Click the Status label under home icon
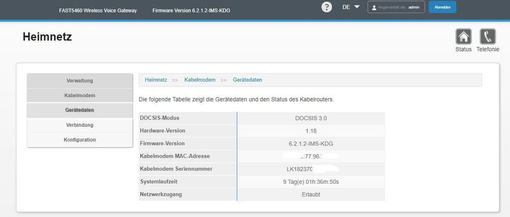 464,50
